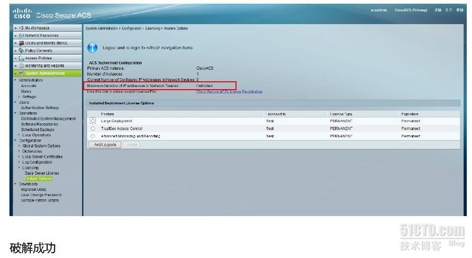Open Base Server License page
Image resolution: width=472 pixels, height=258 pixels.
coord(42,173)
